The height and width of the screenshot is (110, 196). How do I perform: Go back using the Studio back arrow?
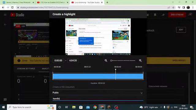[5, 24]
